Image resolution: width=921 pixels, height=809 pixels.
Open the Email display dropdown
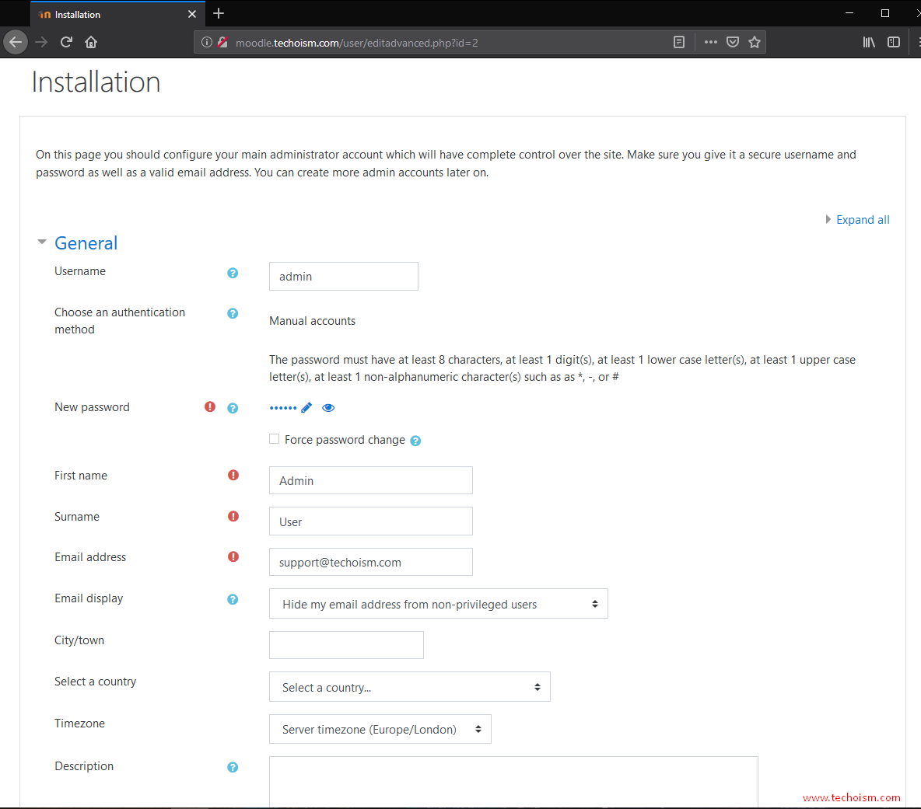tap(438, 604)
